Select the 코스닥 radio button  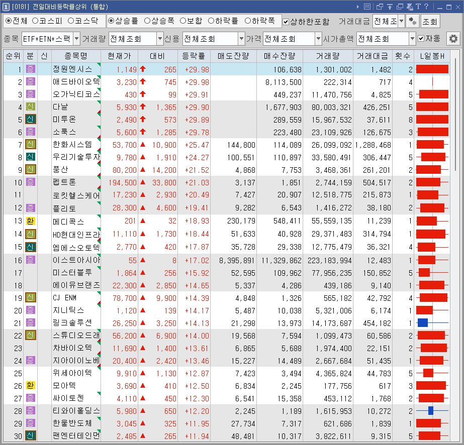tap(71, 21)
